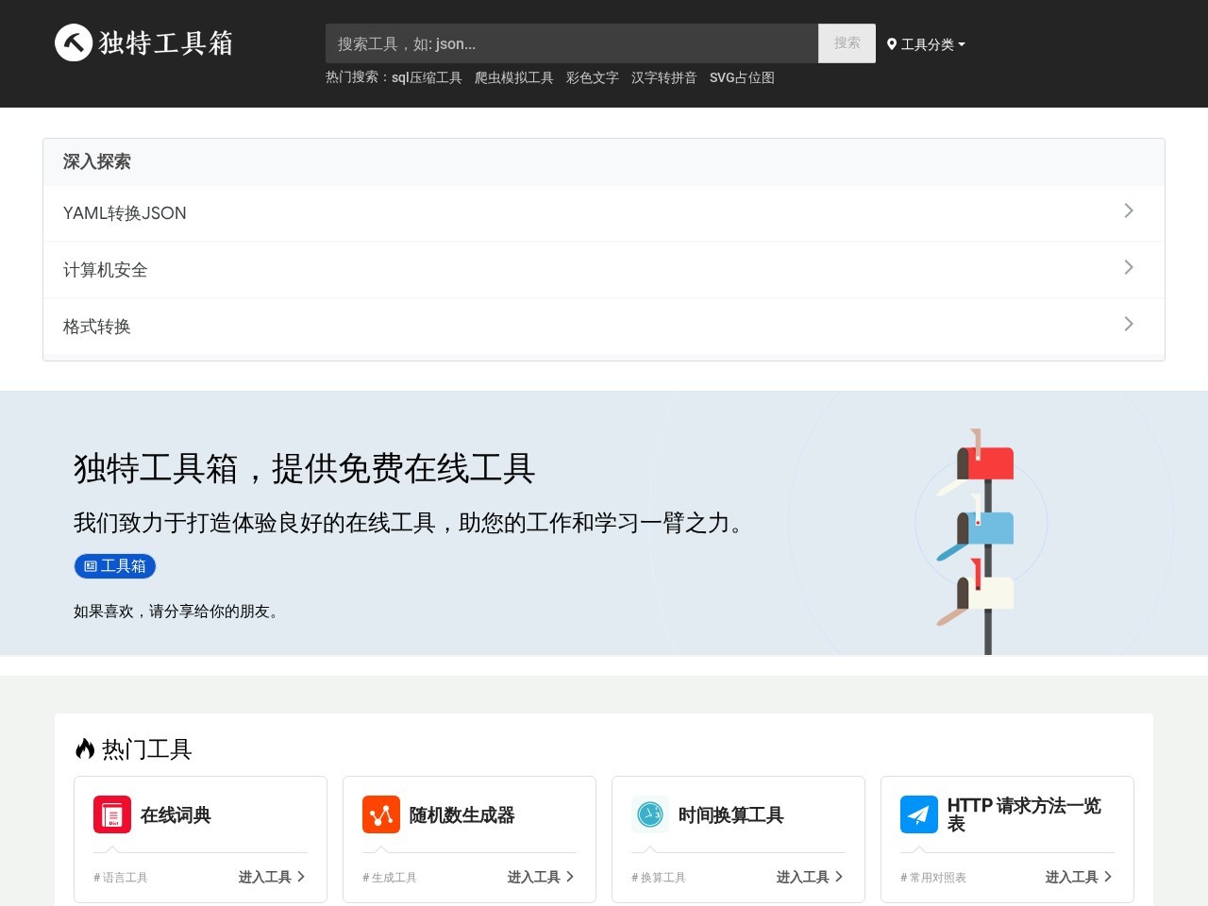Screen dimensions: 1208x906
Task: Select hot search 爬虫模拟工具
Action: pyautogui.click(x=514, y=77)
